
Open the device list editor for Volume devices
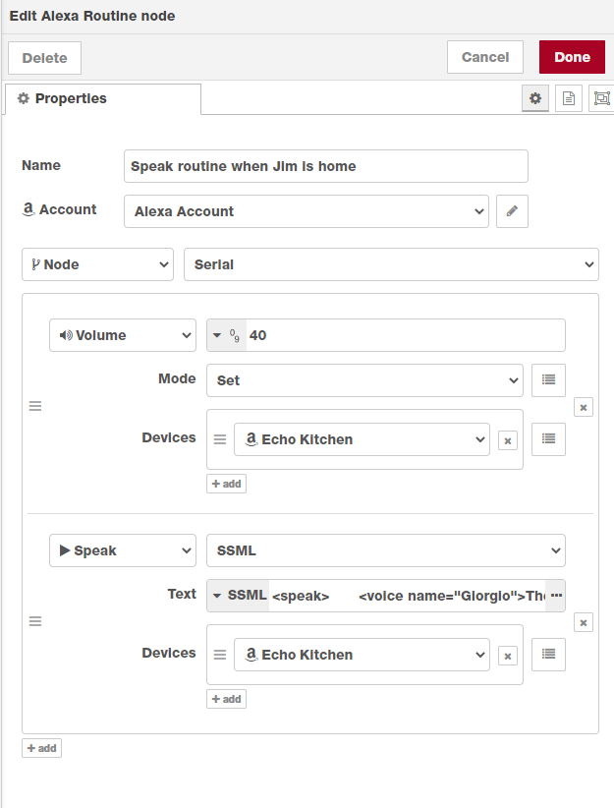pyautogui.click(x=548, y=439)
